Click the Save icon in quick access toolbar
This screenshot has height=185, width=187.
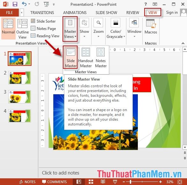pos(15,4)
